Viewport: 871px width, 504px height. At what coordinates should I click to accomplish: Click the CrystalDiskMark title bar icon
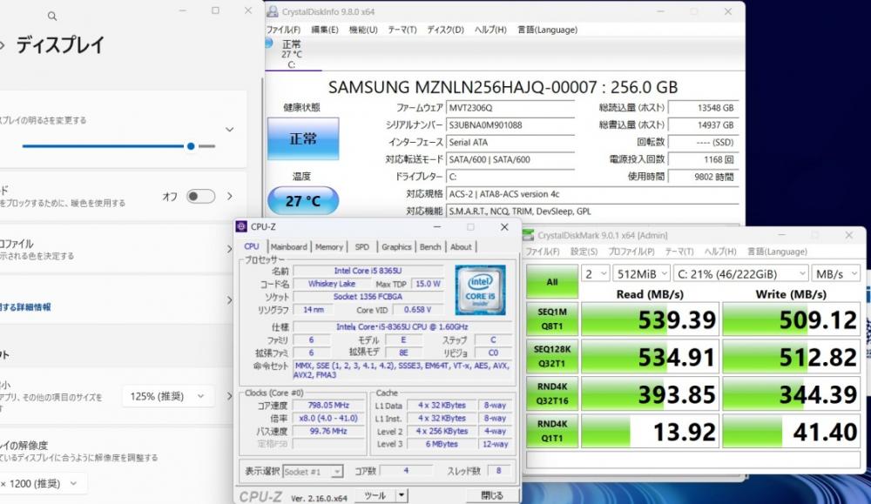(529, 235)
